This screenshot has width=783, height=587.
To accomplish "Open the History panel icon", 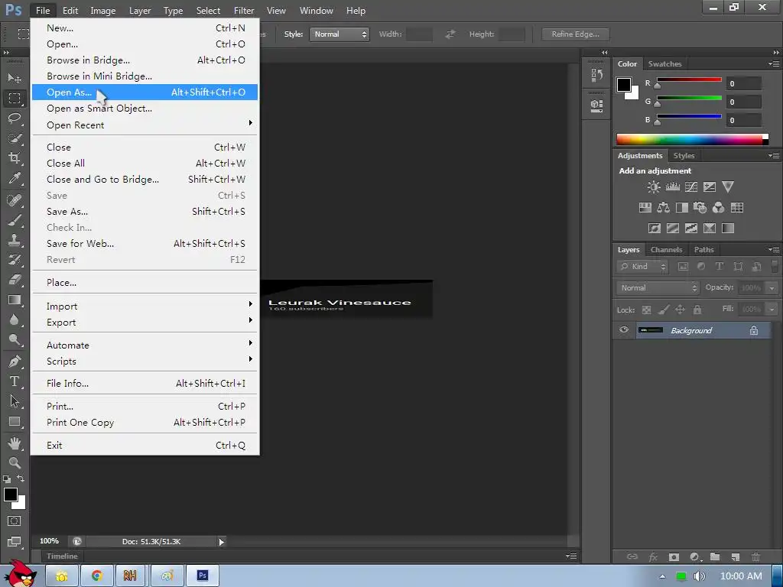I will (x=596, y=75).
